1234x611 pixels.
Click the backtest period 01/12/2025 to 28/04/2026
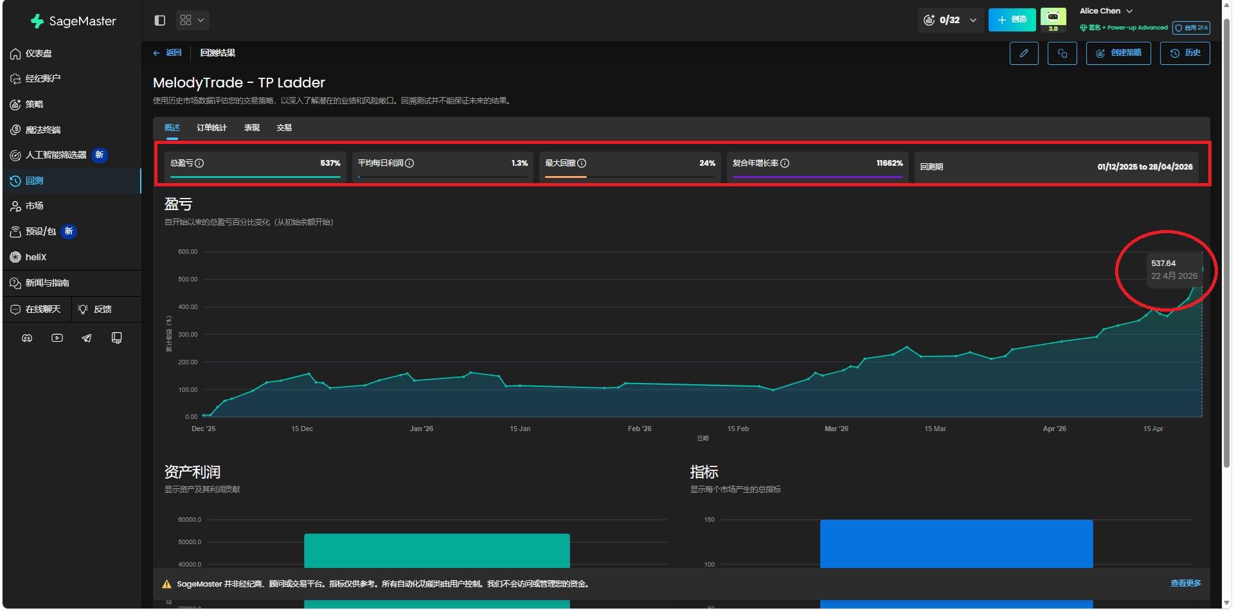[1145, 167]
